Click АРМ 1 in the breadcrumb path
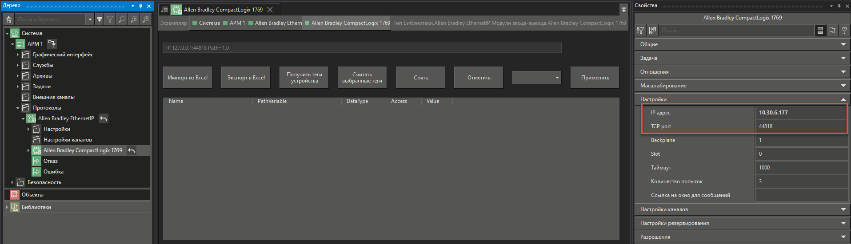This screenshot has width=851, height=244. pyautogui.click(x=237, y=23)
